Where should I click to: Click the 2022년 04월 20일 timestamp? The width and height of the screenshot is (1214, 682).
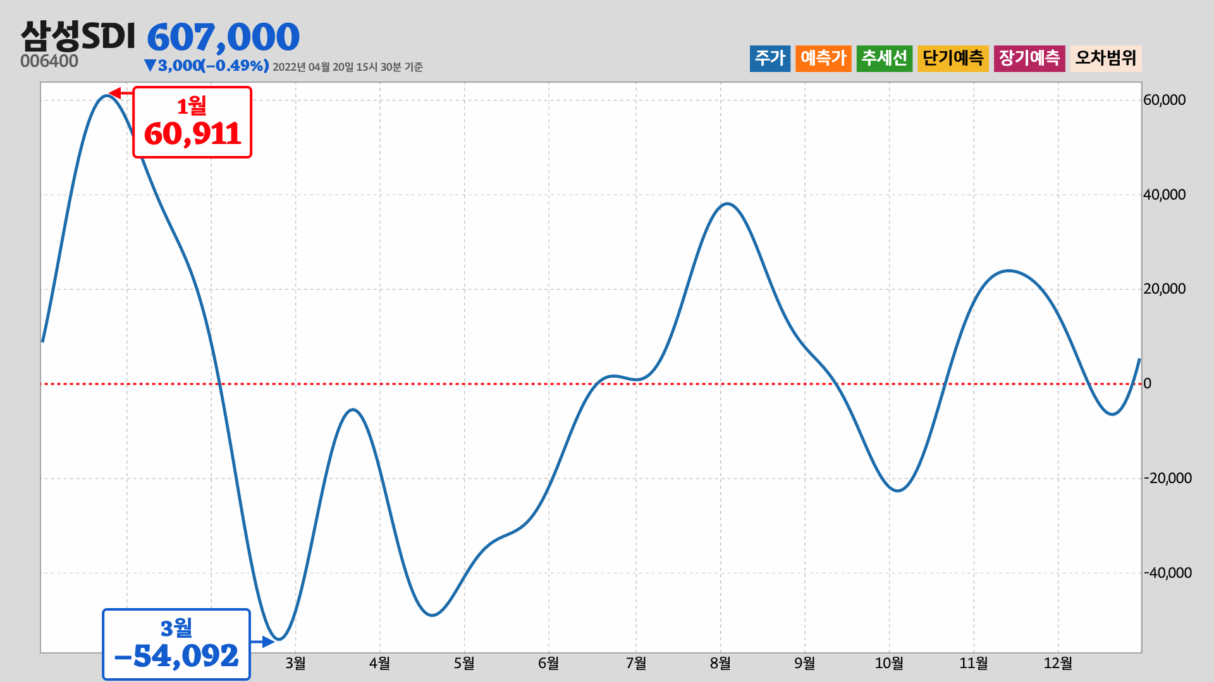pos(348,67)
